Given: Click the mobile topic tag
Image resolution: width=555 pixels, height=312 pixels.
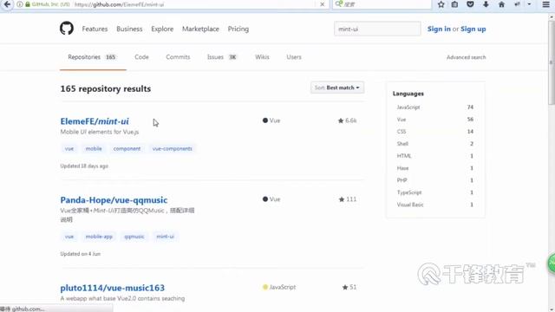Looking at the screenshot, I should tap(94, 148).
